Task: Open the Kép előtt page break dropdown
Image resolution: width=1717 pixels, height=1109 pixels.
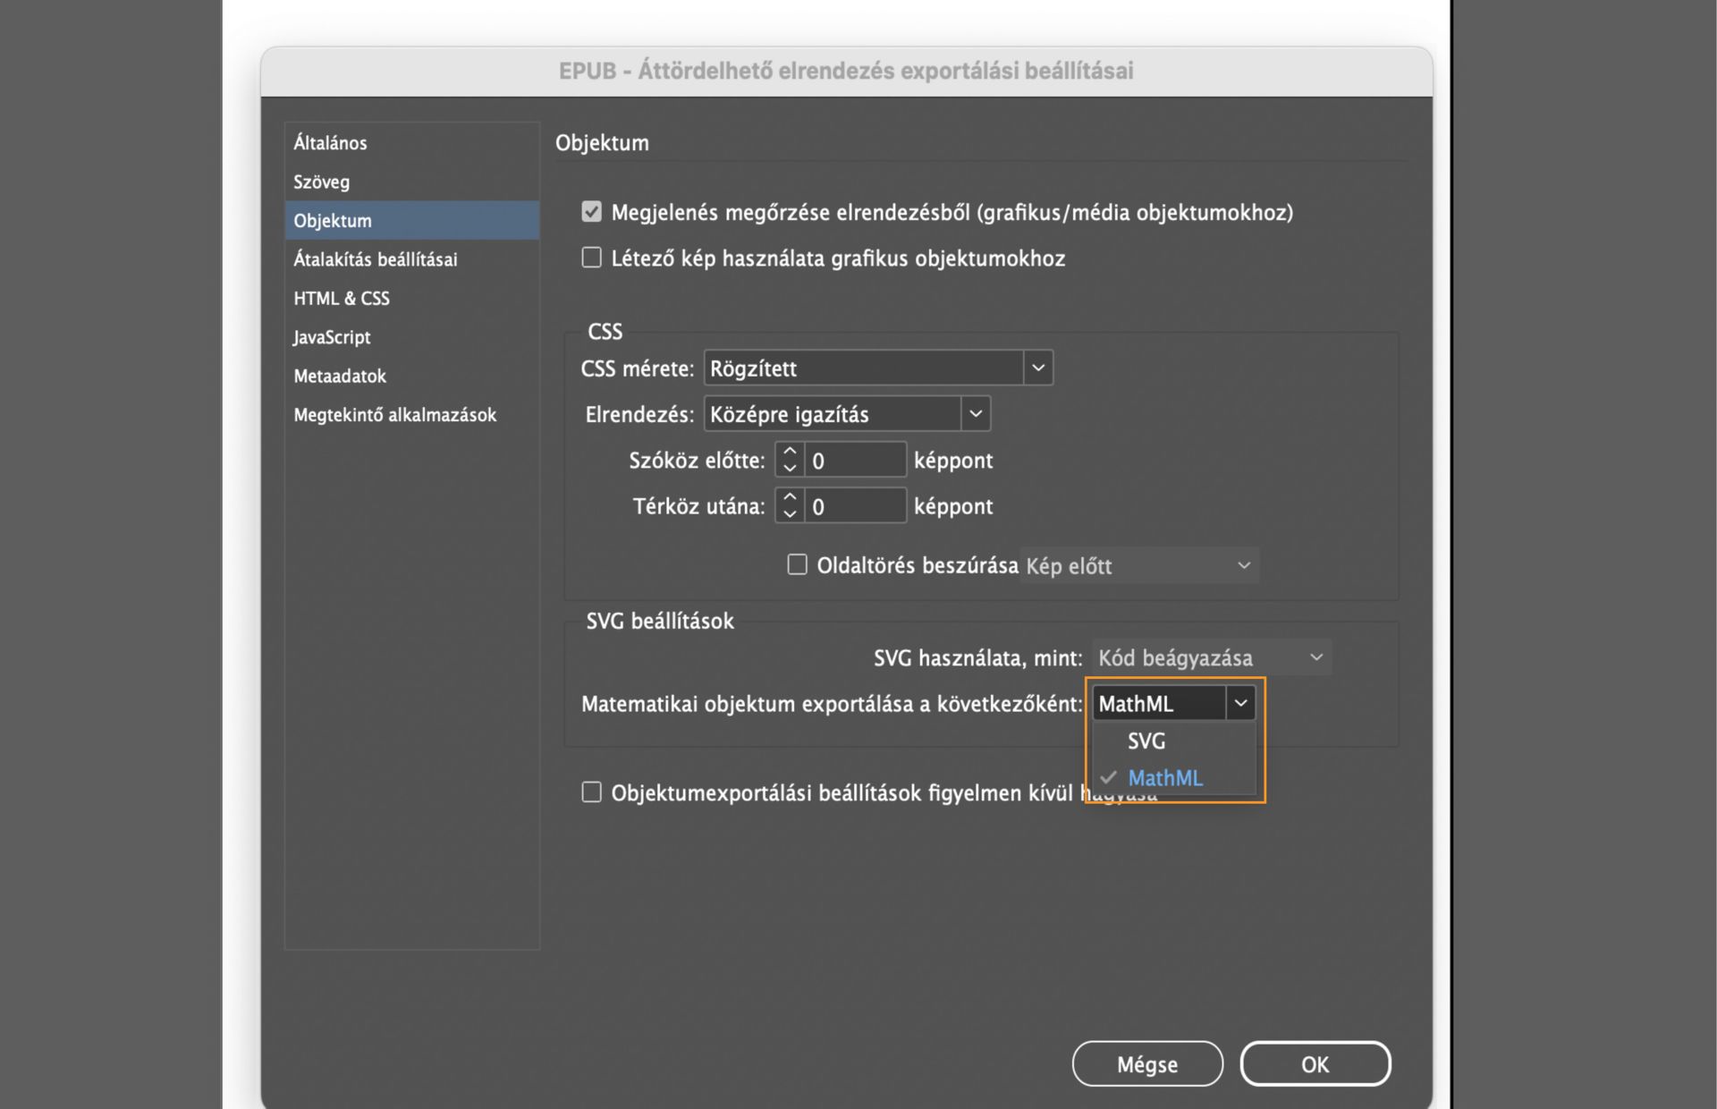Action: pos(1138,566)
